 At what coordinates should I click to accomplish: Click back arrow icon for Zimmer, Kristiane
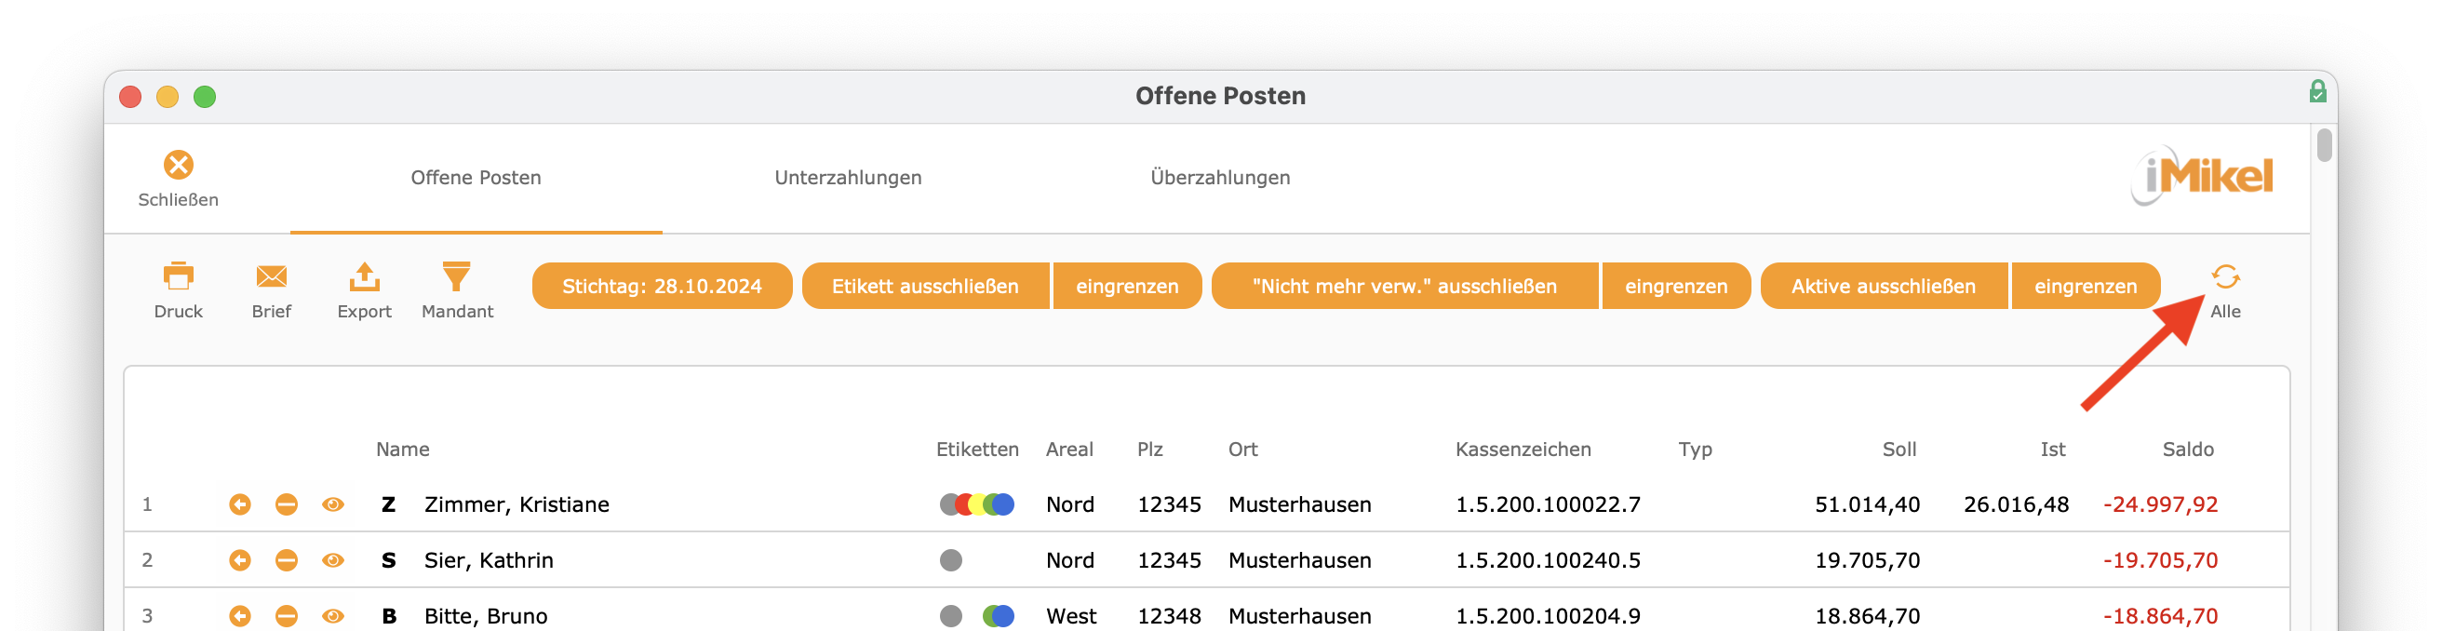(x=240, y=504)
